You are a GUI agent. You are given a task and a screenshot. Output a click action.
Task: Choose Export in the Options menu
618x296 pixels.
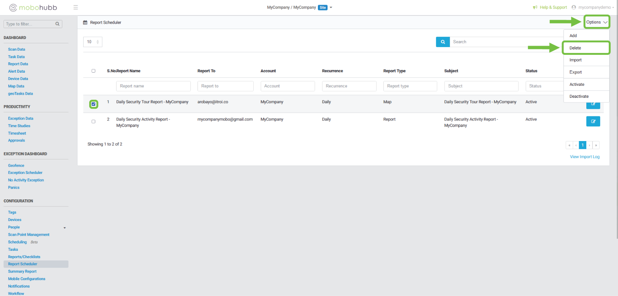576,72
